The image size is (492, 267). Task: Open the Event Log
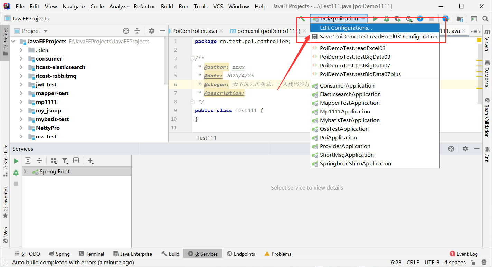[464, 254]
